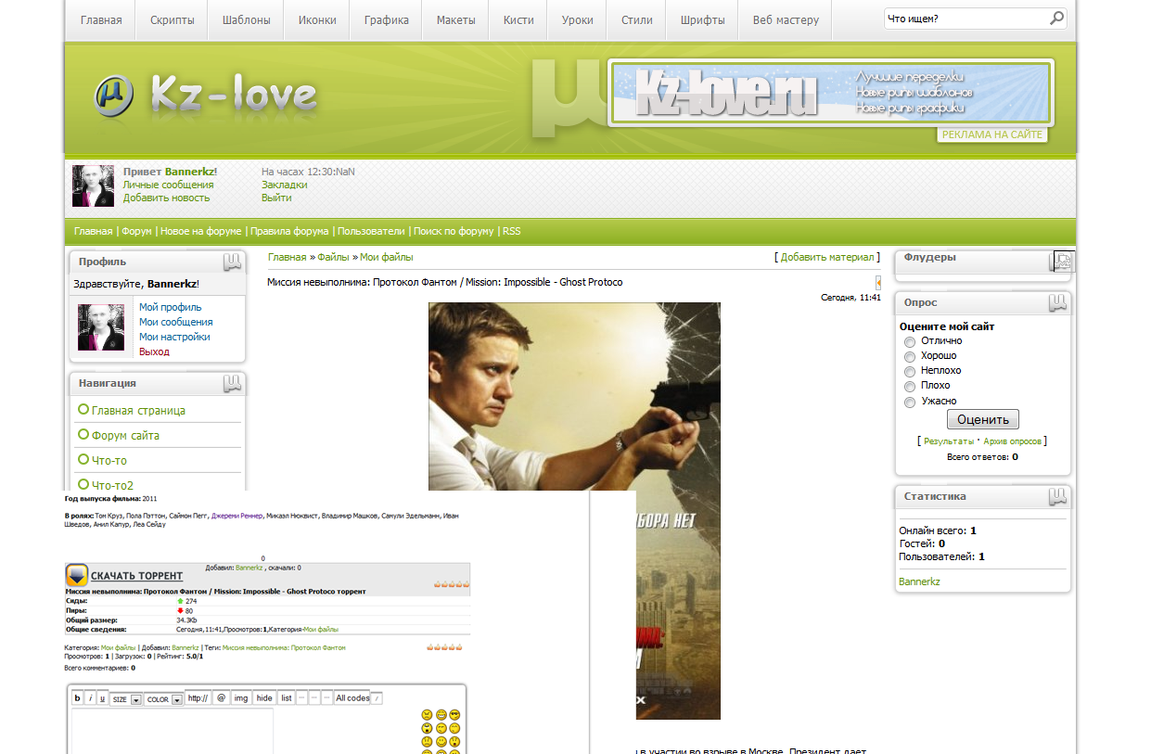Click the seeds count 274
This screenshot has width=1151, height=754.
tap(191, 601)
